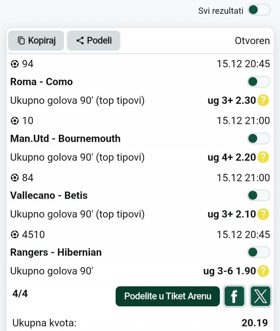Select the ug 4+ 2.20 odds
The width and height of the screenshot is (280, 331).
(x=232, y=157)
